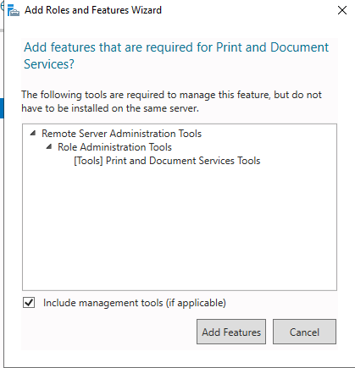
Task: Click the blue heading about Print and Document
Action: (176, 55)
